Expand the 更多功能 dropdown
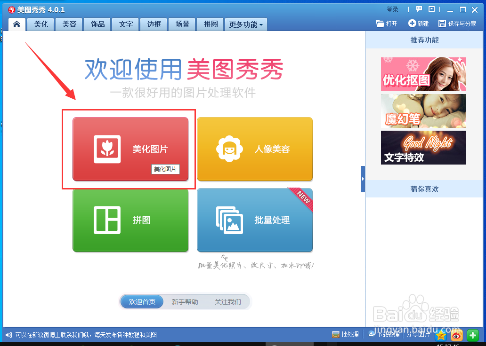The image size is (486, 346). coord(246,24)
